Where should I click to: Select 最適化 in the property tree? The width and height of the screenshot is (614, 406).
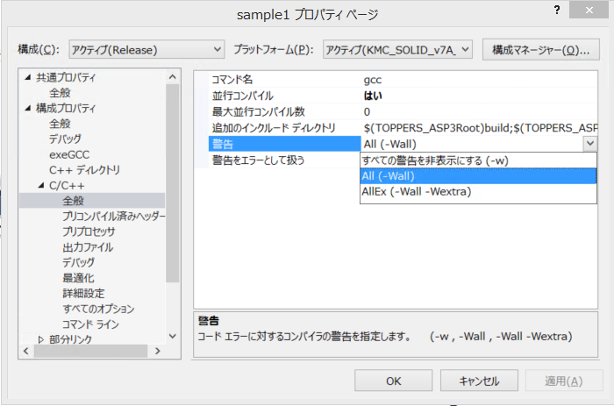(x=79, y=278)
